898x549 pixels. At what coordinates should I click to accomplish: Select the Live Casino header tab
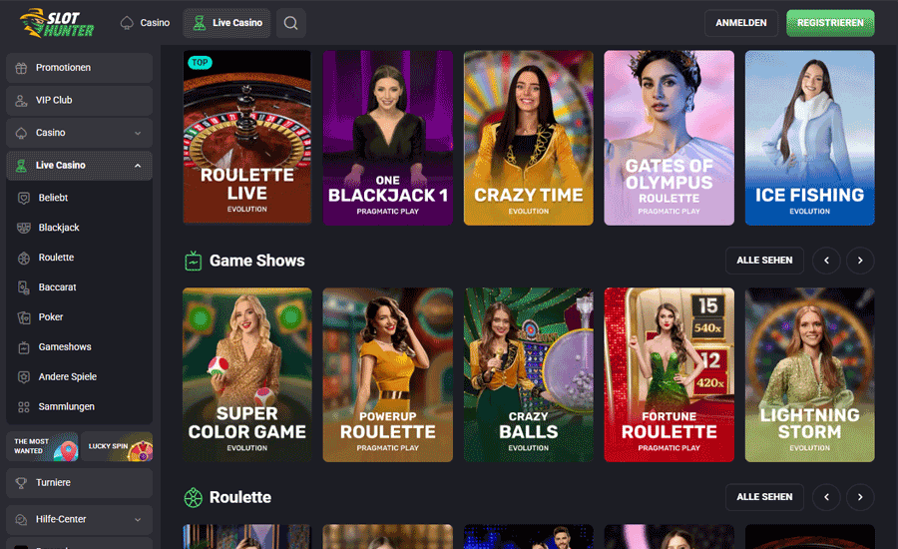click(226, 23)
